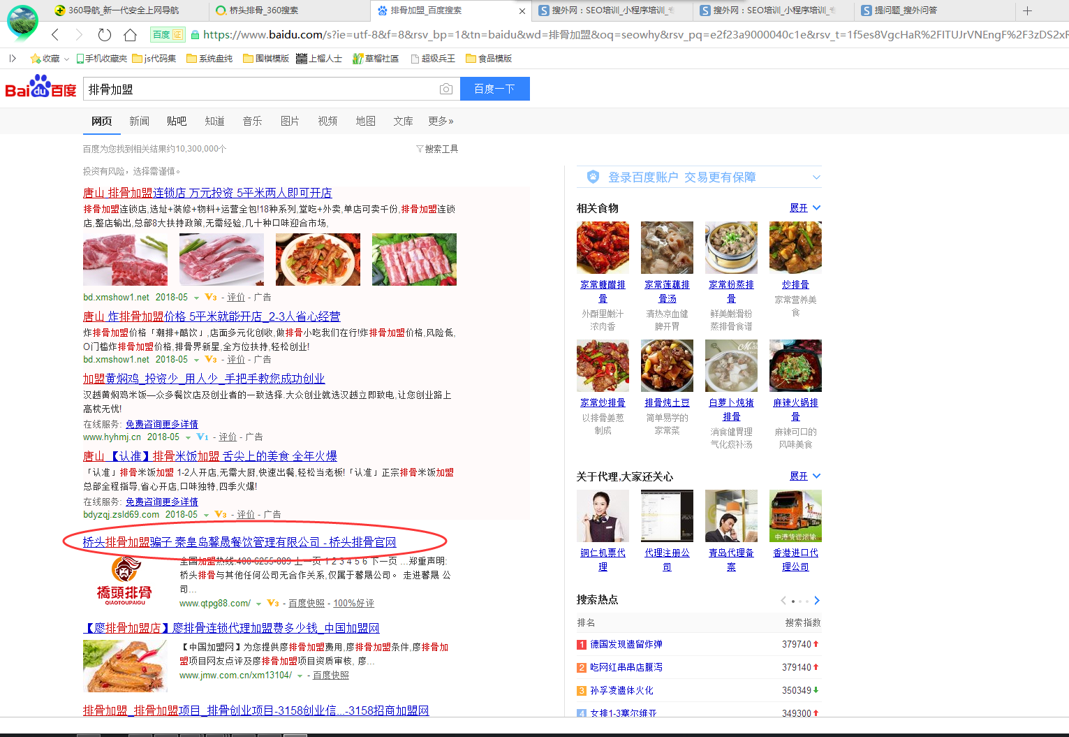
Task: Open dropdown arrow after www.jmw.com.cn/xm13104
Action: [x=300, y=676]
